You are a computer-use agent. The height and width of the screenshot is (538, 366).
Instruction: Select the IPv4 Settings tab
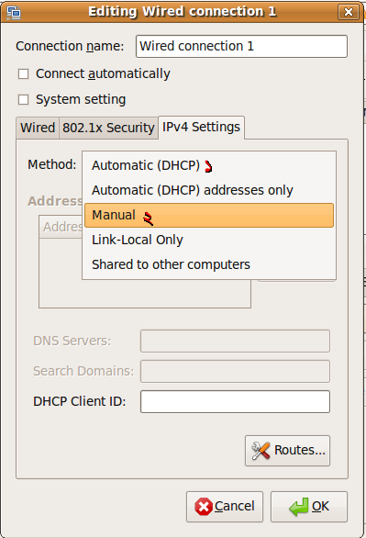pos(201,128)
